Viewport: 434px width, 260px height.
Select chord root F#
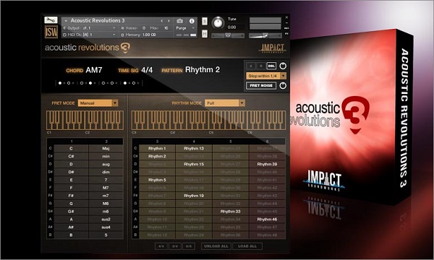click(71, 196)
